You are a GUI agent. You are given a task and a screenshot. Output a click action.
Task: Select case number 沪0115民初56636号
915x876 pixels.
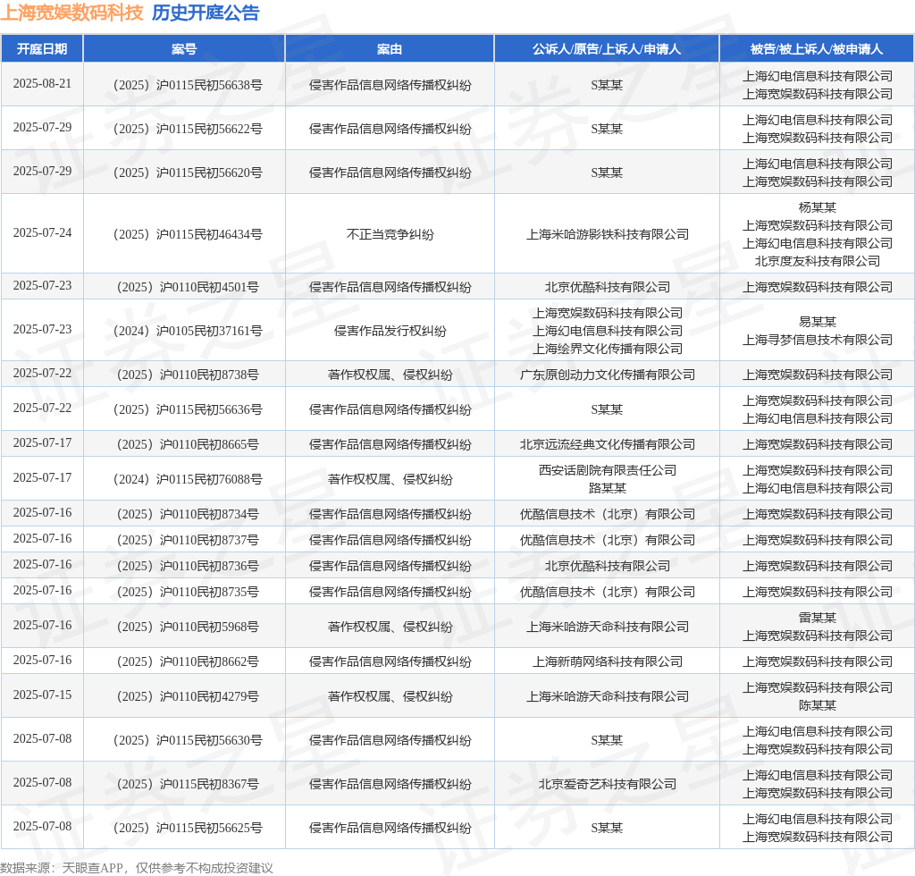[188, 409]
